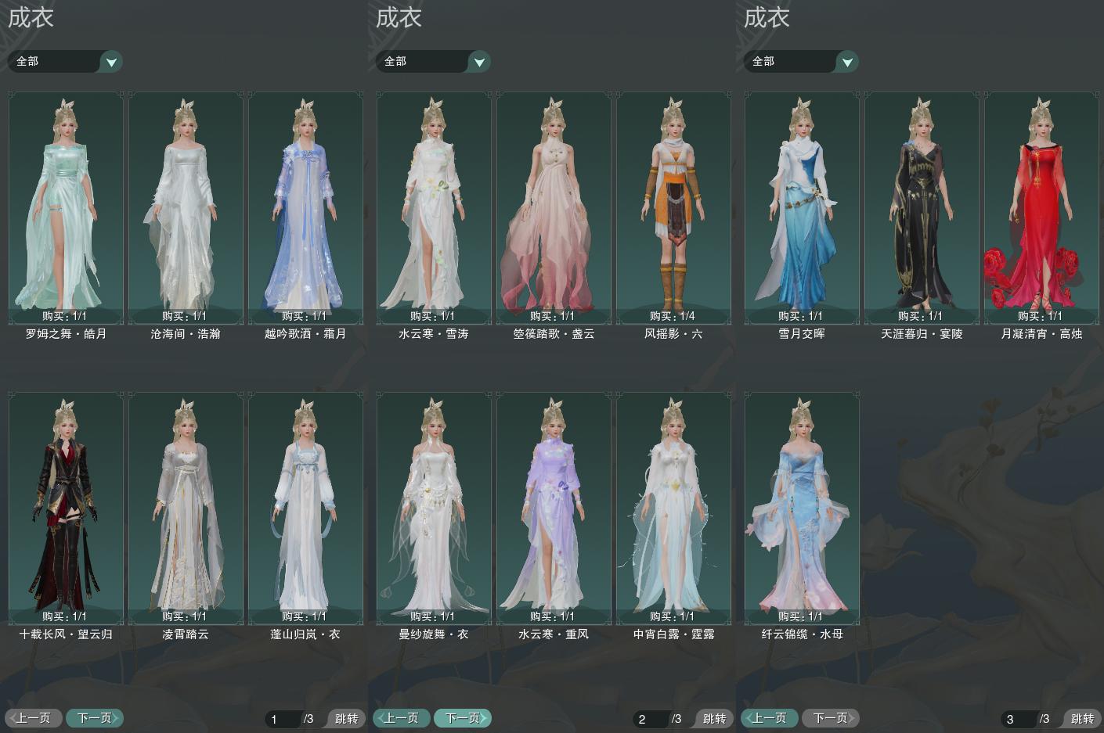Screen dimensions: 1104x733
Task: Click the 雪月交晖 name label
Action: [802, 334]
